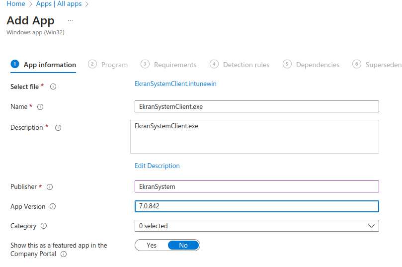Click the Edit Description link
Image resolution: width=402 pixels, height=267 pixels.
[157, 166]
